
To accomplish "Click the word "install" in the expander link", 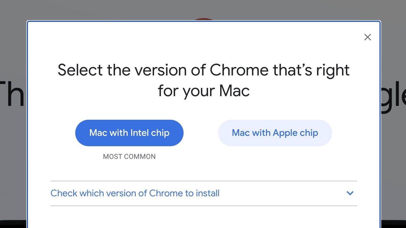I will point(207,193).
